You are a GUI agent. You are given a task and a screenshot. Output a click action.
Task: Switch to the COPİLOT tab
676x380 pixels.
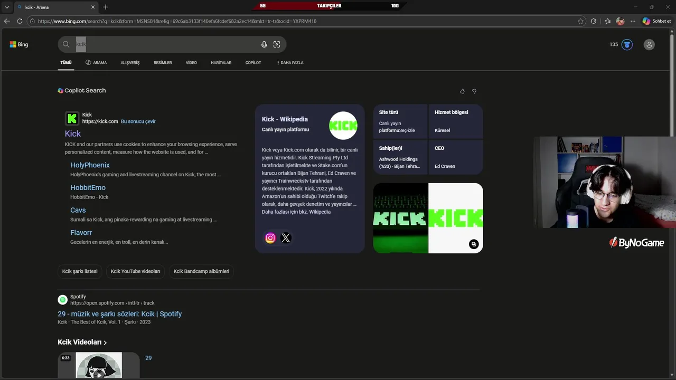coord(253,62)
